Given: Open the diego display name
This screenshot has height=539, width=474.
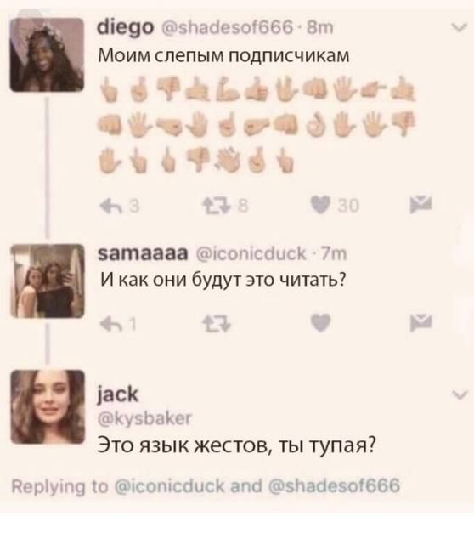Looking at the screenshot, I should [x=126, y=27].
